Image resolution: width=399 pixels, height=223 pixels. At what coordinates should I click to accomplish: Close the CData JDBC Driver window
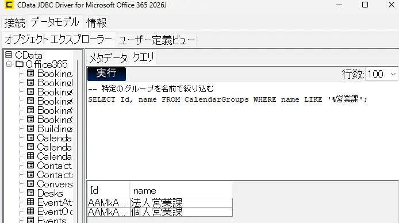pyautogui.click(x=392, y=5)
